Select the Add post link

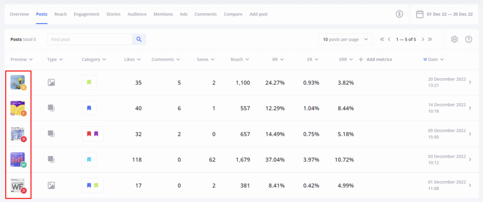point(258,14)
